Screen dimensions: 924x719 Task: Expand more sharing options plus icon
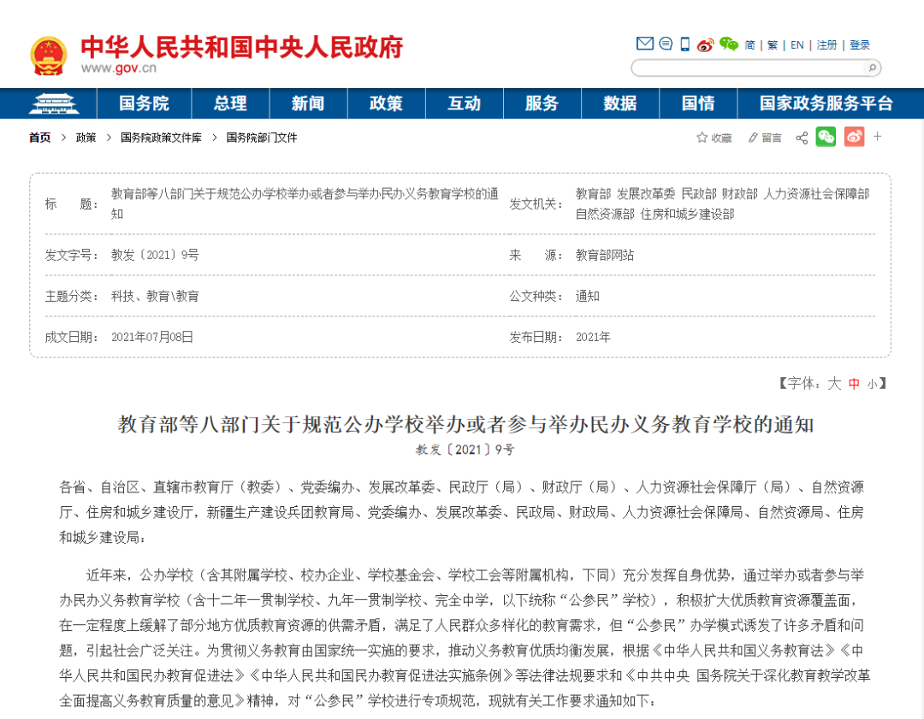pyautogui.click(x=877, y=137)
